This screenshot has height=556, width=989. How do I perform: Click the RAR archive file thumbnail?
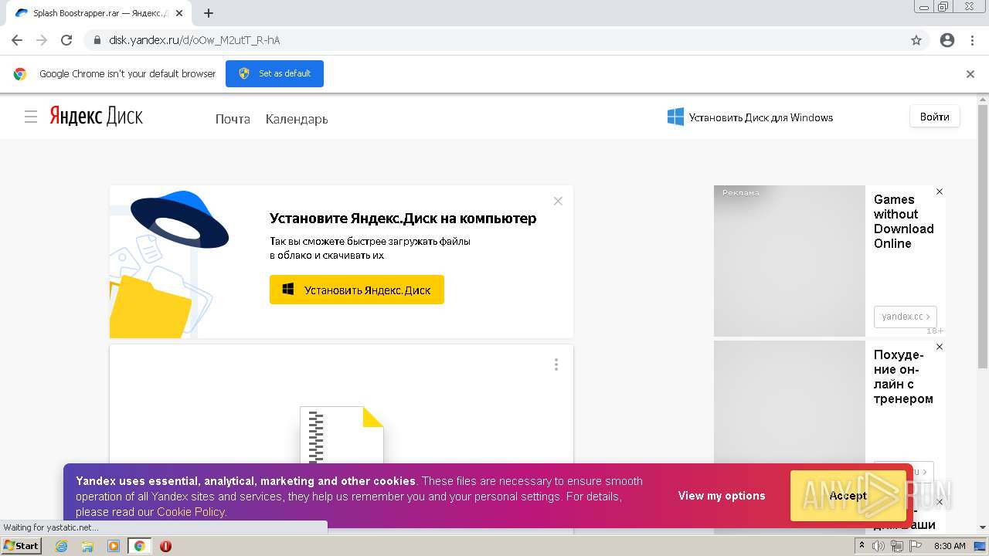342,436
